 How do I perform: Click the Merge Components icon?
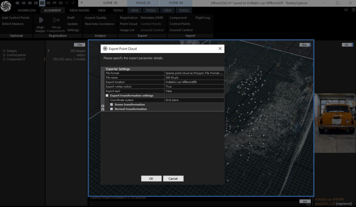56,20
